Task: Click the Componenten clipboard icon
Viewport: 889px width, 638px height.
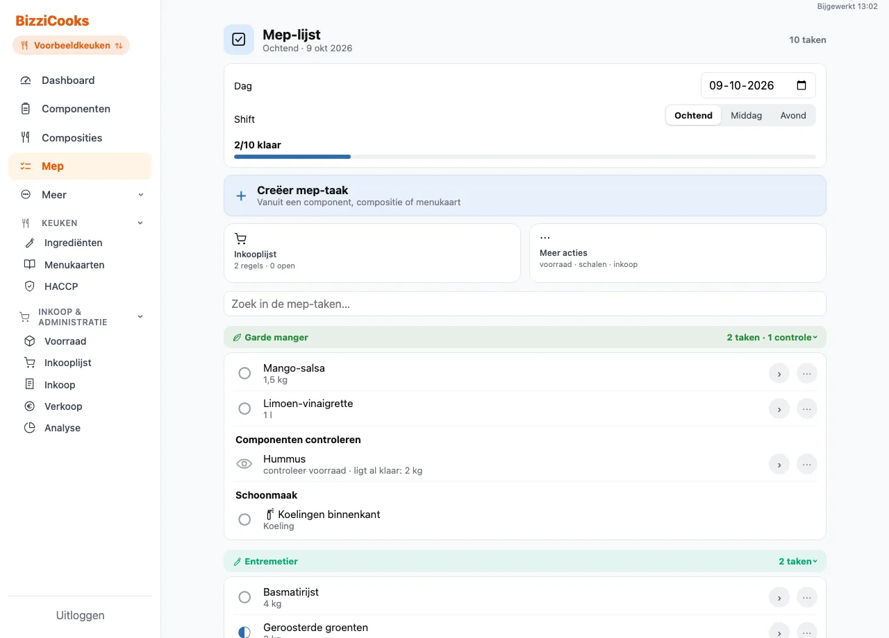Action: coord(26,109)
